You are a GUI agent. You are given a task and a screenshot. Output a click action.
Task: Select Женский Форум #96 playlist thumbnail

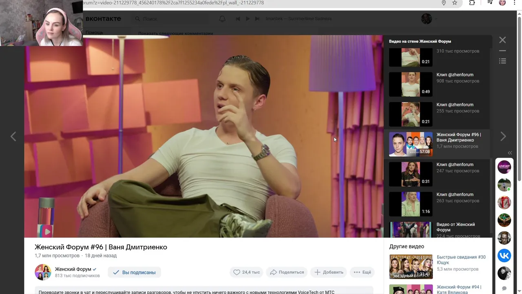click(x=411, y=144)
